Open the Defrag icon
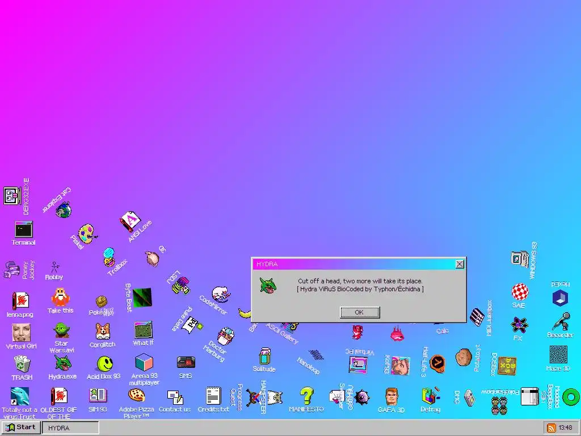 point(431,396)
